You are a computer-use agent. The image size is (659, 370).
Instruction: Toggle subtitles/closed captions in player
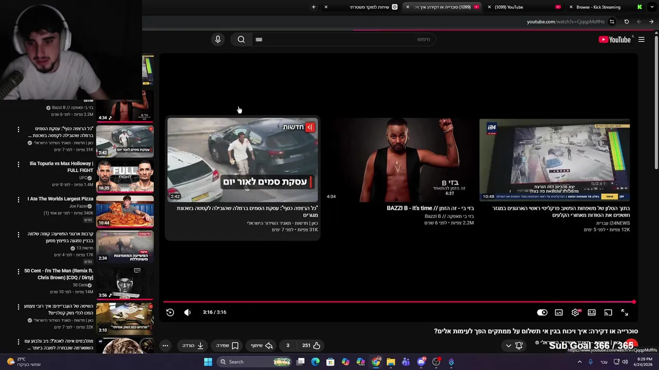click(559, 312)
